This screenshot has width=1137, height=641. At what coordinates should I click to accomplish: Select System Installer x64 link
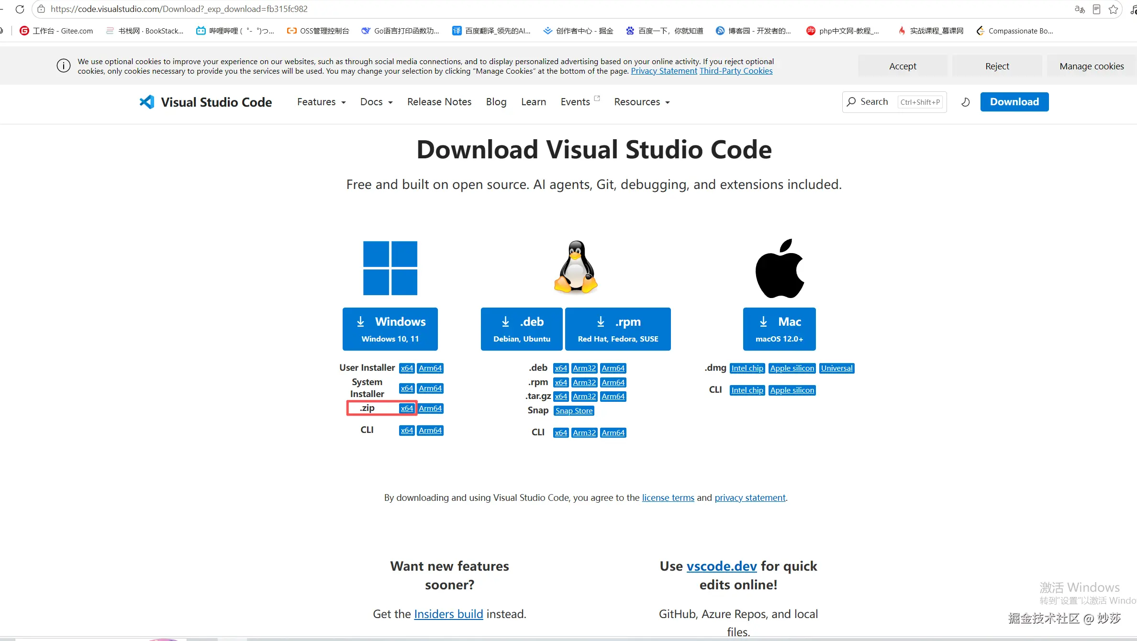(407, 388)
